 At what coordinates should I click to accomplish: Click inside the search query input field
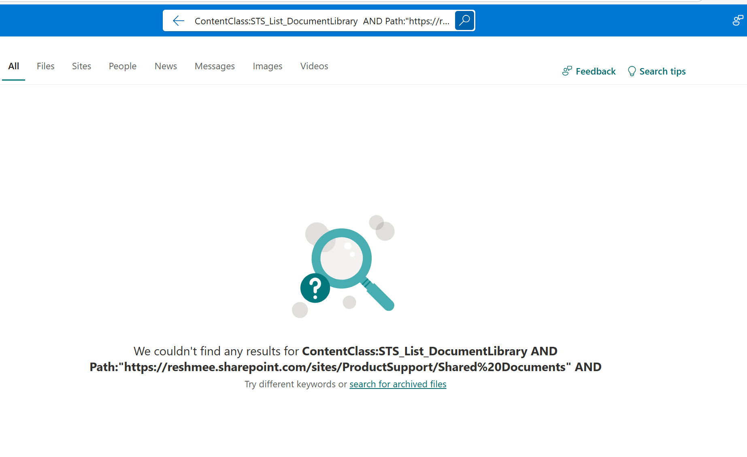(x=320, y=21)
